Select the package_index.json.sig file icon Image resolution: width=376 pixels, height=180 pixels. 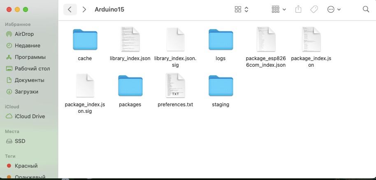coord(85,85)
